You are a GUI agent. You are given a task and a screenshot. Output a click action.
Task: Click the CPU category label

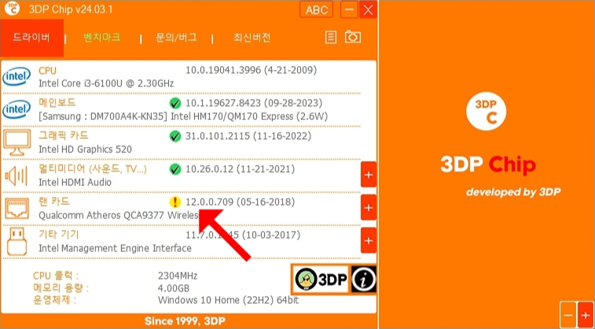47,71
